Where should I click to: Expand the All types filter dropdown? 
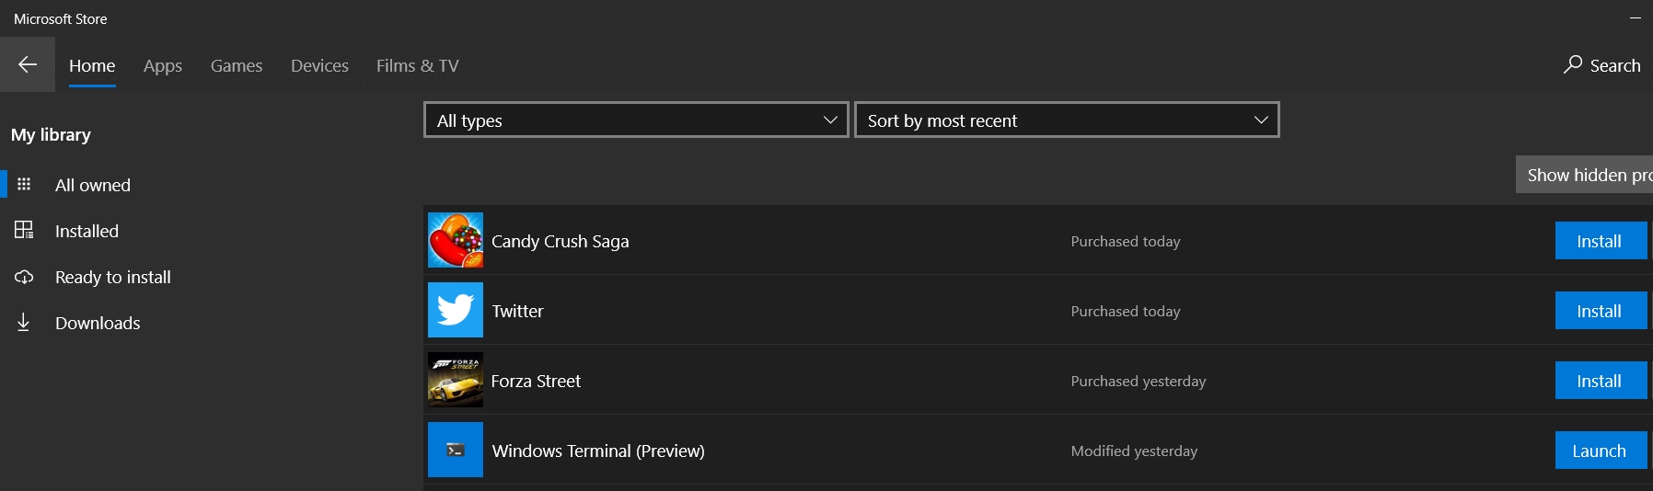coord(636,120)
